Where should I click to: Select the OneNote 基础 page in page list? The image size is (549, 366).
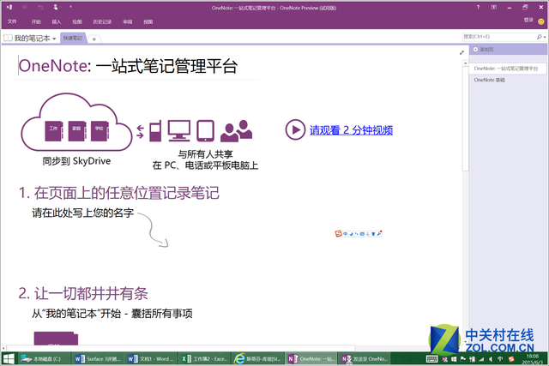490,80
